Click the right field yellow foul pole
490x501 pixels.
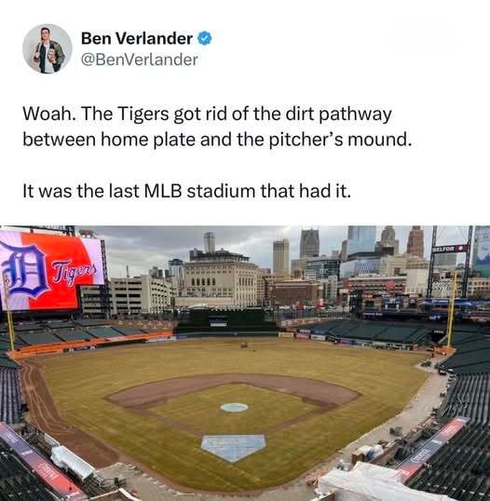[451, 311]
